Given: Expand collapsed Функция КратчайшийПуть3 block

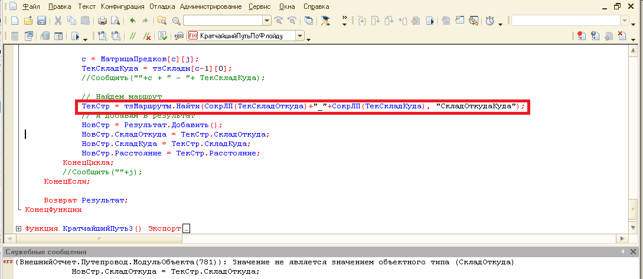Looking at the screenshot, I should coord(18,229).
